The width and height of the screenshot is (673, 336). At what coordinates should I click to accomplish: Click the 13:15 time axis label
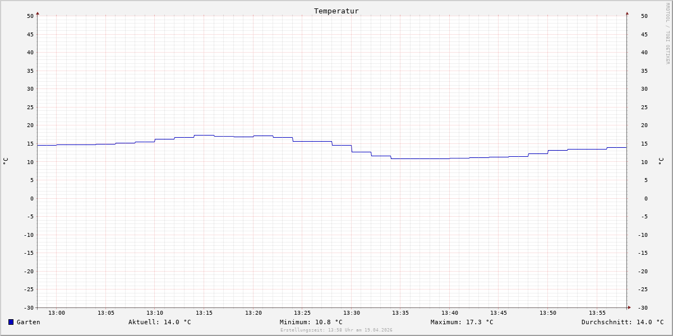tap(204, 312)
